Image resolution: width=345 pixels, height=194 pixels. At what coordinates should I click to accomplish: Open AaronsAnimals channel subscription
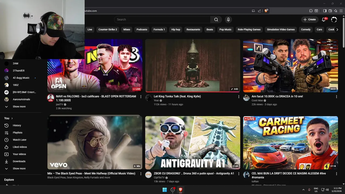pos(21,99)
